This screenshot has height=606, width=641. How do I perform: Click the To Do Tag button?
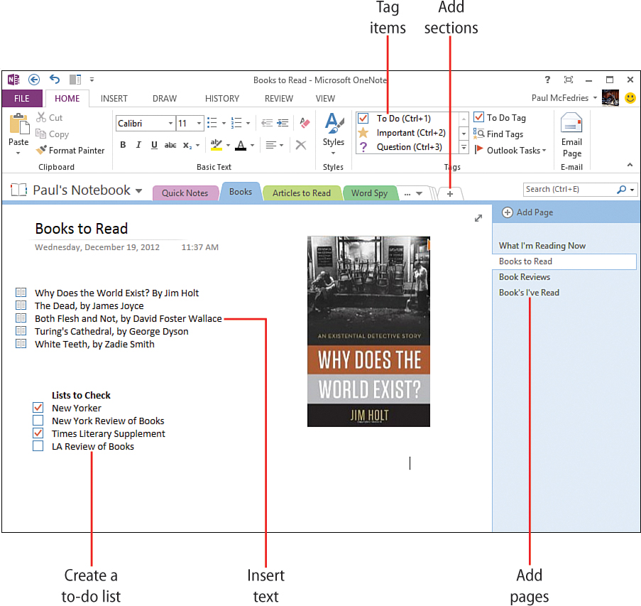(500, 117)
